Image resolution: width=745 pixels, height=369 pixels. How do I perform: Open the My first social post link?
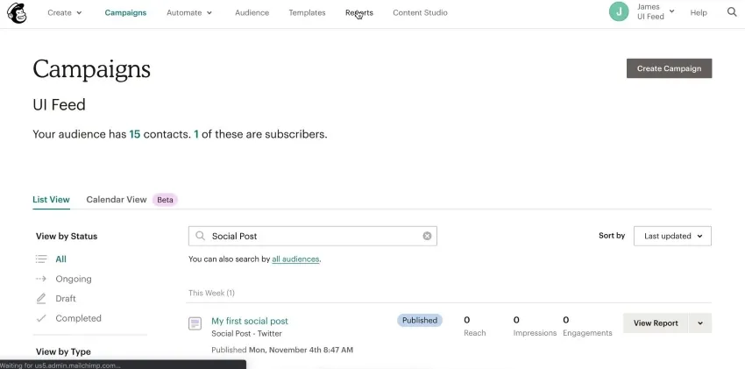pos(250,321)
